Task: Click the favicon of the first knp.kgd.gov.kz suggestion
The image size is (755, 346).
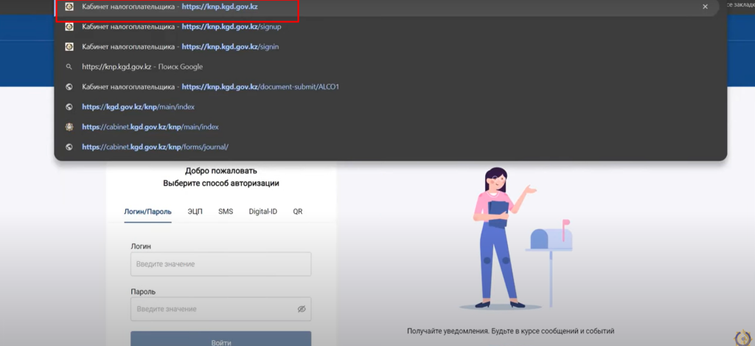Action: (69, 7)
